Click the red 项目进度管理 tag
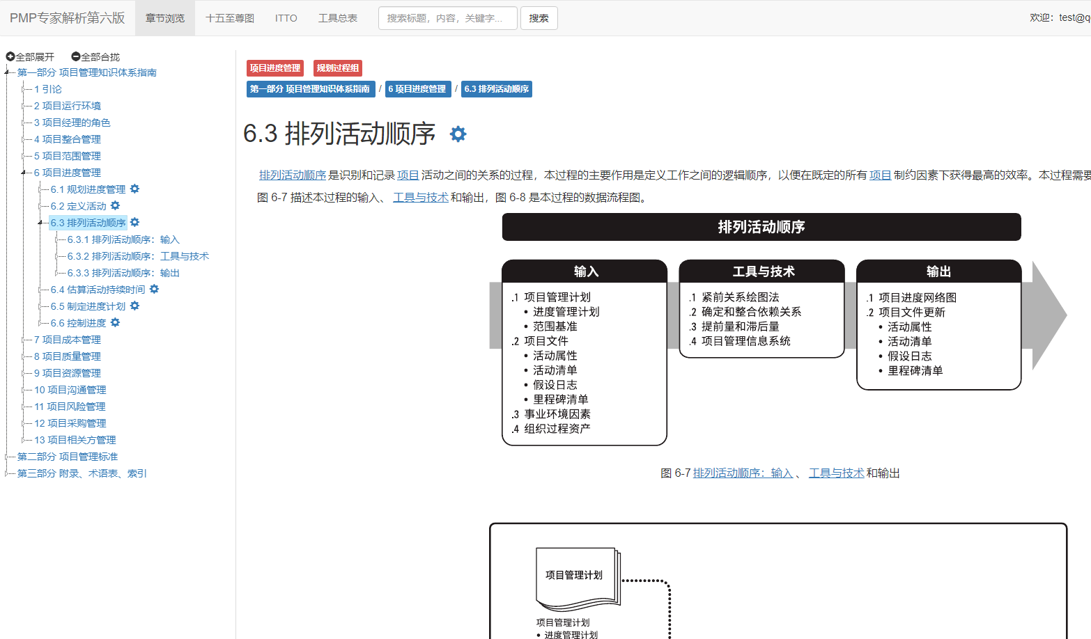 click(x=275, y=68)
